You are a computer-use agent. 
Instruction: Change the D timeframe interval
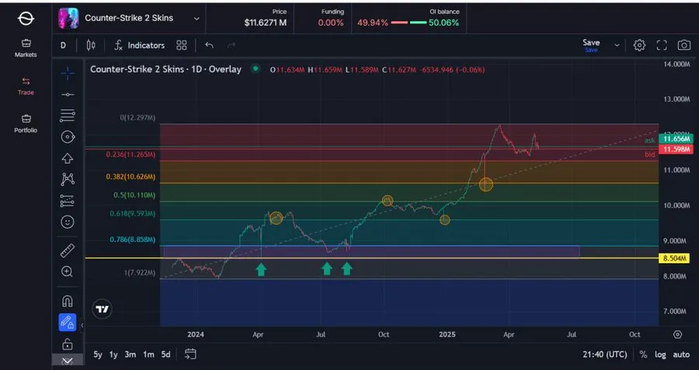pos(64,46)
